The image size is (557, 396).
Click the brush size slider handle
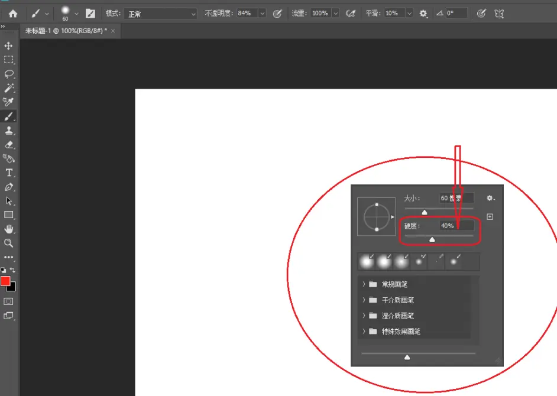click(x=425, y=212)
